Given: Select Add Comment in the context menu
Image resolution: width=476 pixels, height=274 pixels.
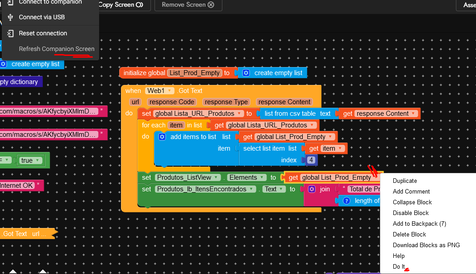Looking at the screenshot, I should click(x=411, y=191).
